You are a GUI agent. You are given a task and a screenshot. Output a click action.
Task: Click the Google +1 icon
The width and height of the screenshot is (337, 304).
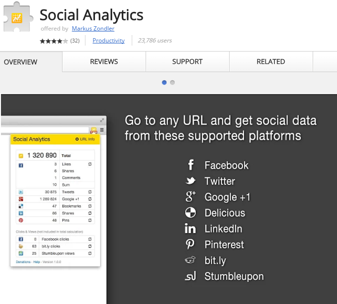(190, 197)
